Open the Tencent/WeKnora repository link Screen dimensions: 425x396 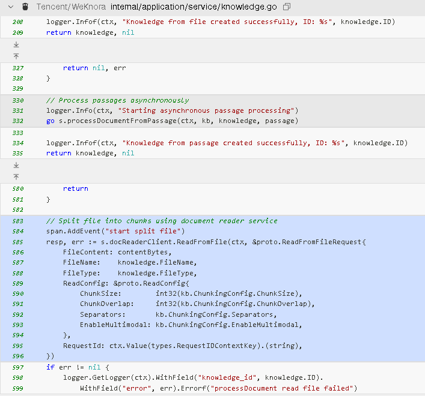(71, 7)
